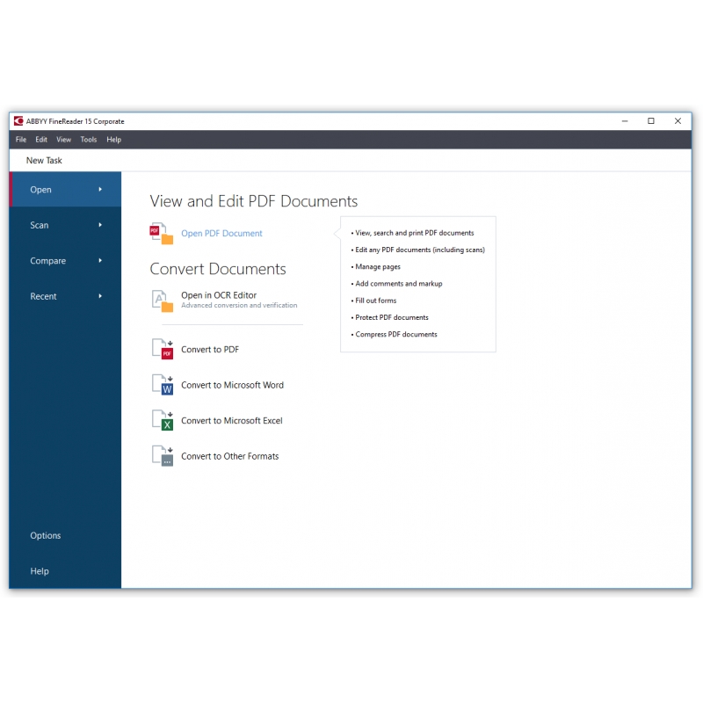Switch to the Scan section

pos(65,225)
